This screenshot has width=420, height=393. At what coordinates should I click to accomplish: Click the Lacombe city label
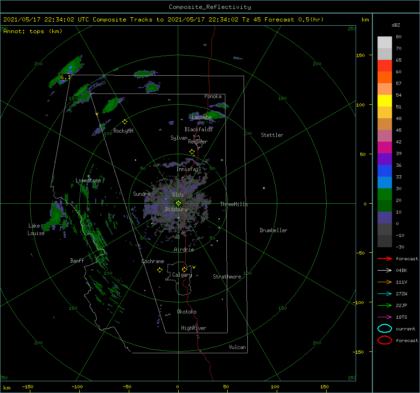pyautogui.click(x=202, y=117)
